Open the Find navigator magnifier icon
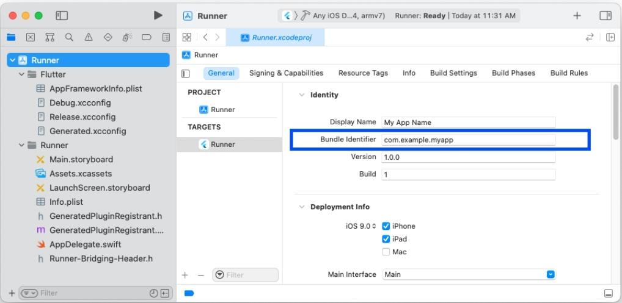Screen dimensions: 622x303 [69, 37]
